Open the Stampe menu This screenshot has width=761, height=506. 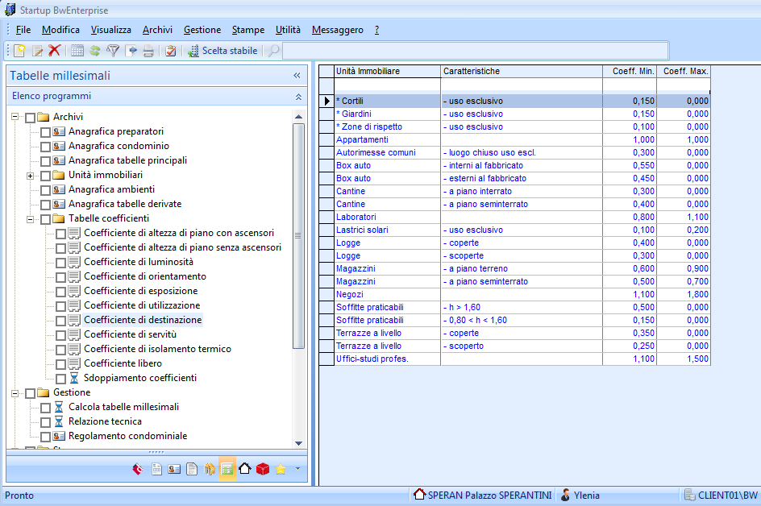tap(247, 30)
